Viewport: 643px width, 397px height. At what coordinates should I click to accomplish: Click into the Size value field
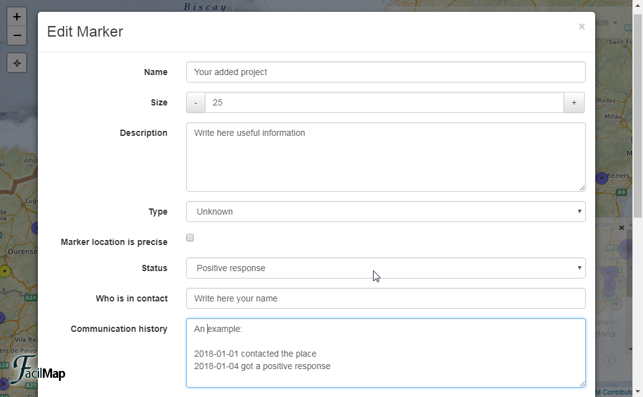pyautogui.click(x=384, y=102)
